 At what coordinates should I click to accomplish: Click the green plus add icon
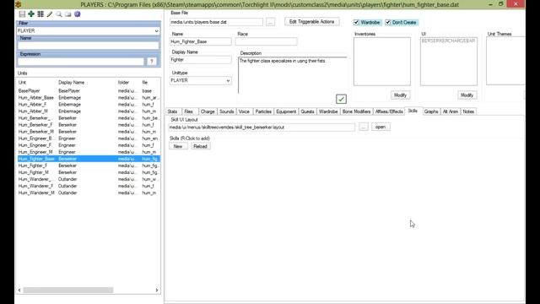pos(31,14)
